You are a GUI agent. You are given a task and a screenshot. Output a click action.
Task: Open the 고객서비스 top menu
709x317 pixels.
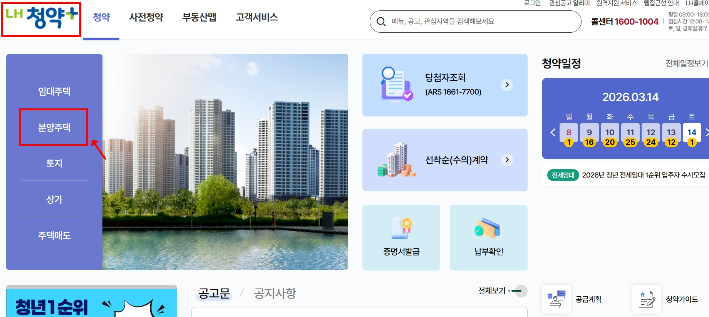257,17
